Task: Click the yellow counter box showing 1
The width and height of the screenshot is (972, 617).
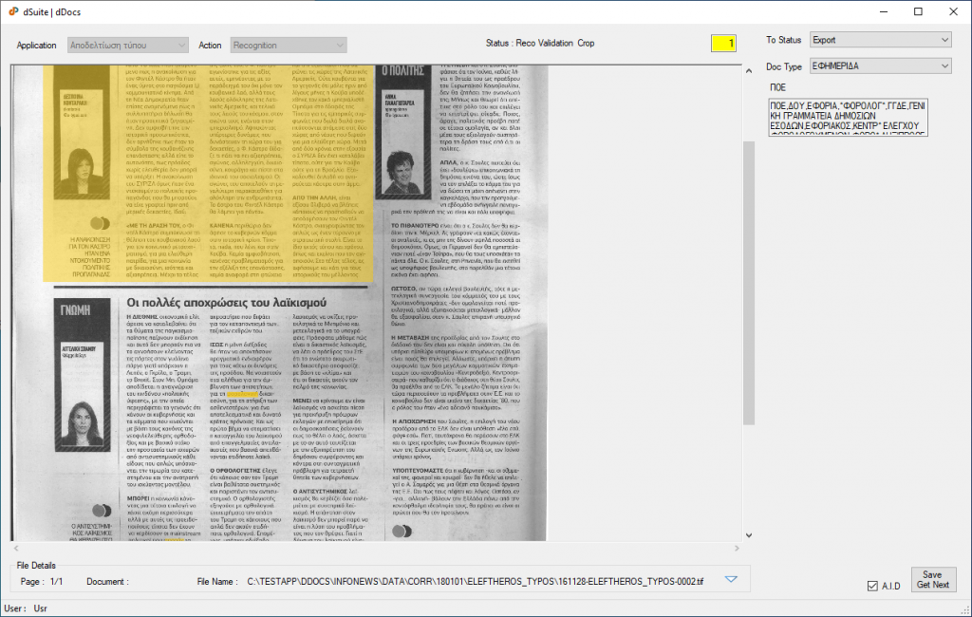Action: coord(723,44)
